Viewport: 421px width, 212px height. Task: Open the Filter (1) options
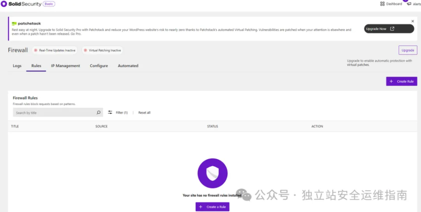(x=122, y=113)
